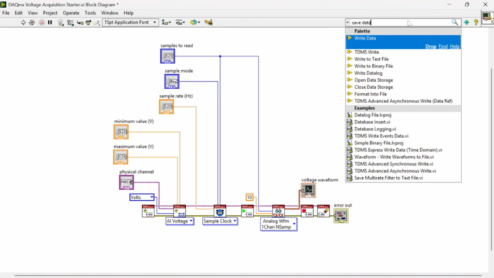Select the sample mode ring terminal
494x278 pixels.
(x=172, y=82)
